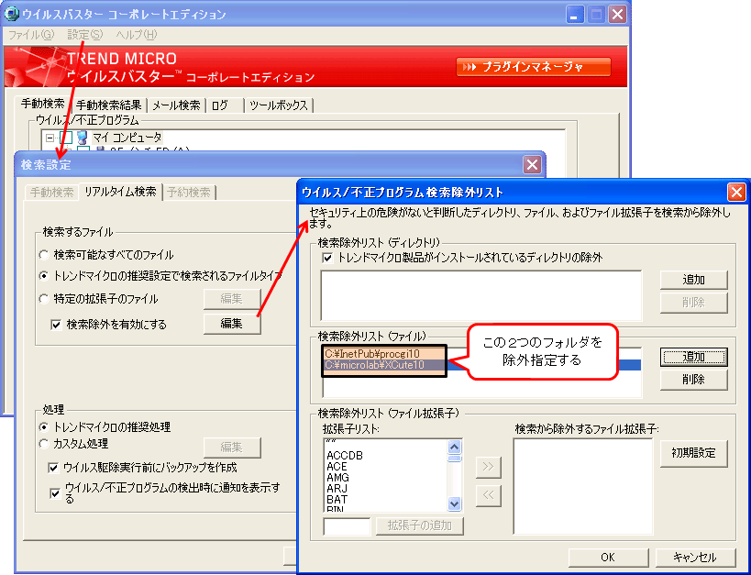Select ACE in the extension list
The height and width of the screenshot is (575, 751).
tap(337, 467)
